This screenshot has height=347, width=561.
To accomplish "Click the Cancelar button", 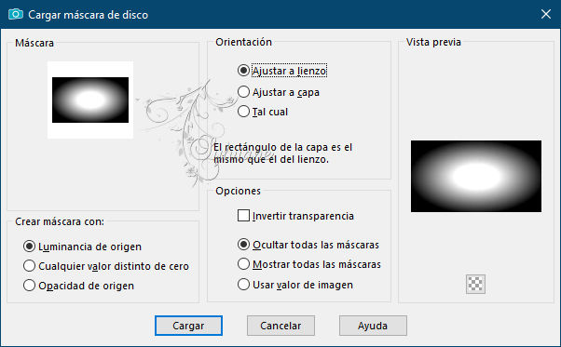I will click(x=280, y=326).
